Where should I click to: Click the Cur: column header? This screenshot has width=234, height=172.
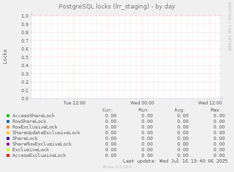pyautogui.click(x=107, y=110)
